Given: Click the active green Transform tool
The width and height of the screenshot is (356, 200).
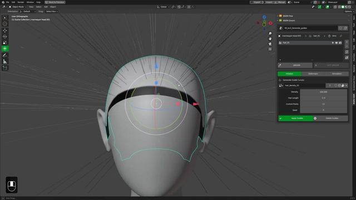Looking at the screenshot, I should click(x=5, y=49).
